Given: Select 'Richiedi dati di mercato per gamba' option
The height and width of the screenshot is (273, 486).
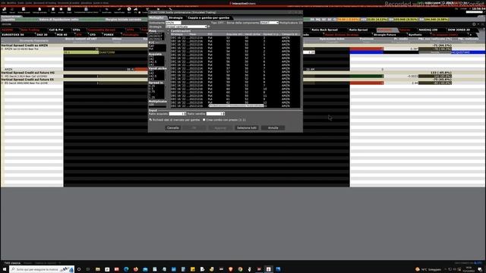Looking at the screenshot, I should 150,120.
